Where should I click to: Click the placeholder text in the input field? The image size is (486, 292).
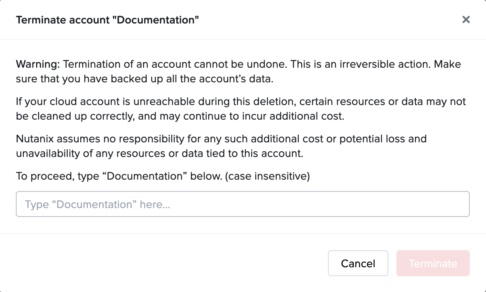coord(98,204)
